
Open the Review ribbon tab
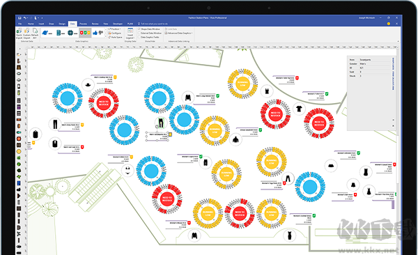(95, 24)
